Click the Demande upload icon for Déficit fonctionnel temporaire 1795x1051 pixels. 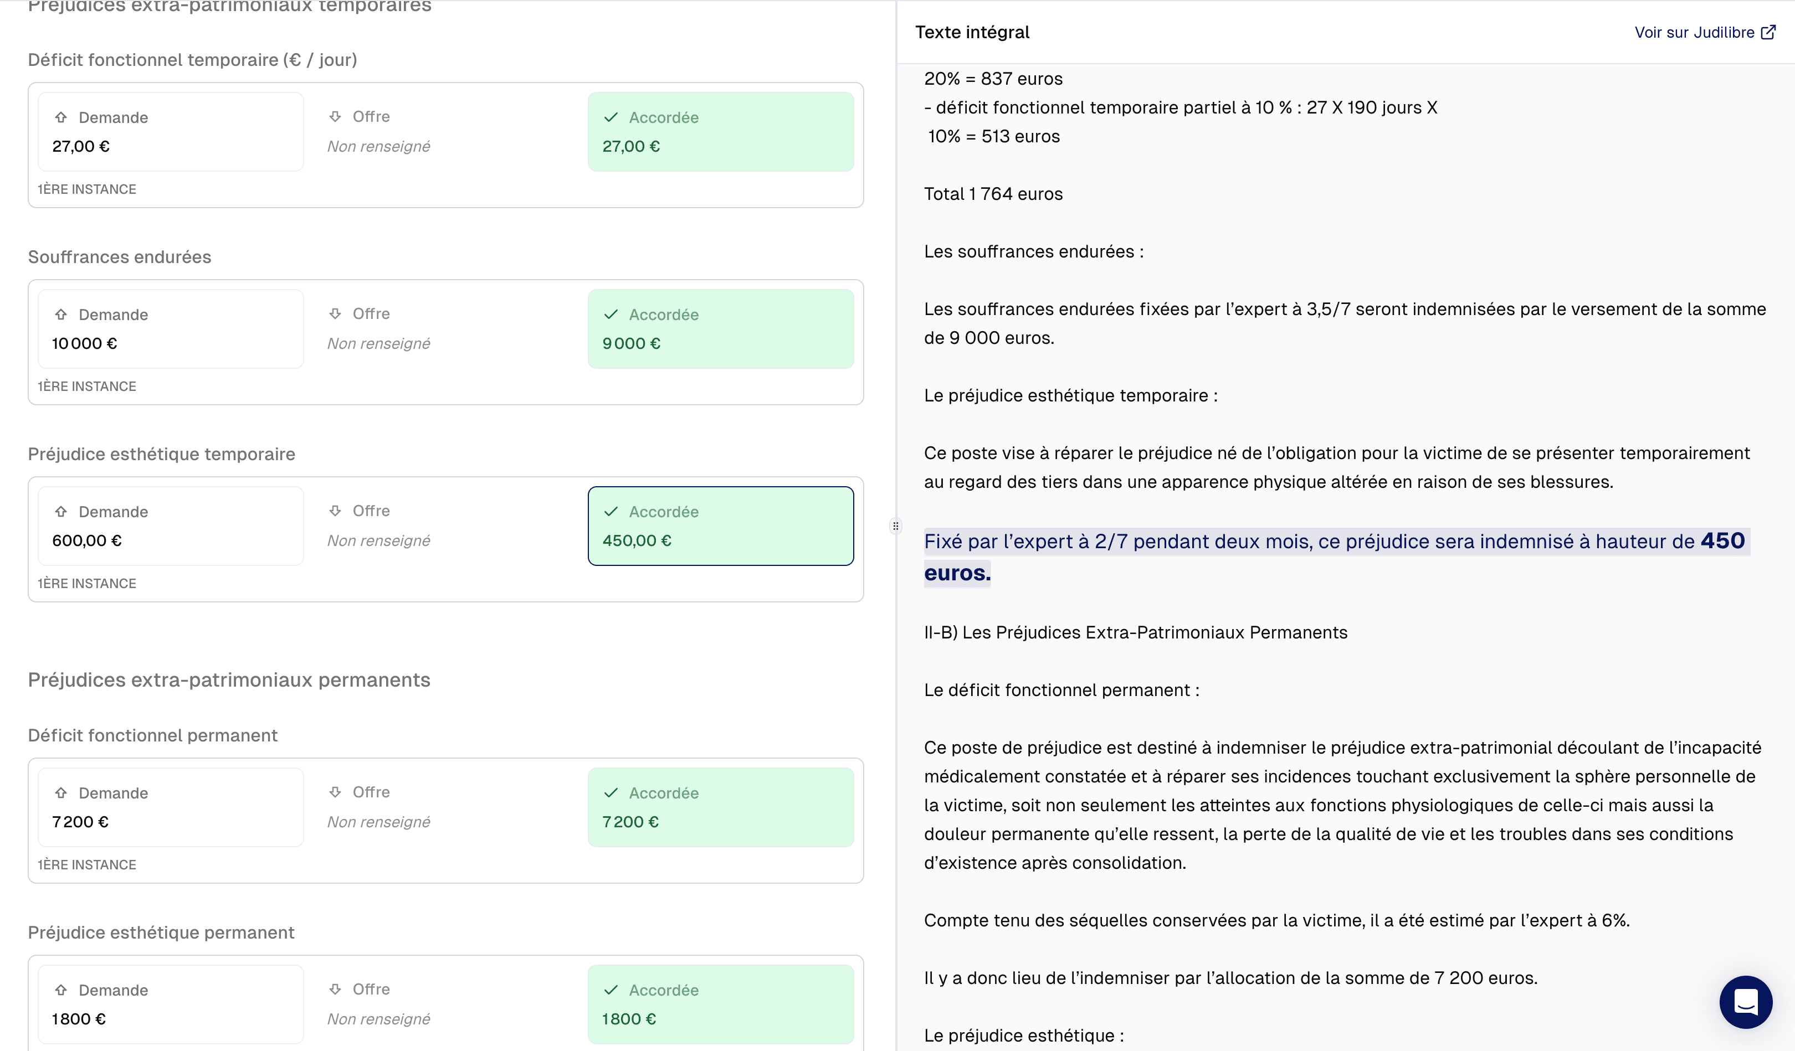pyautogui.click(x=61, y=117)
